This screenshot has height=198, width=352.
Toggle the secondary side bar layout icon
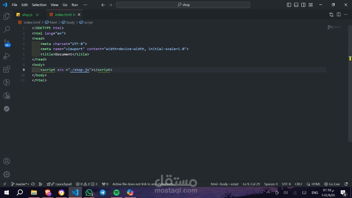(303, 5)
